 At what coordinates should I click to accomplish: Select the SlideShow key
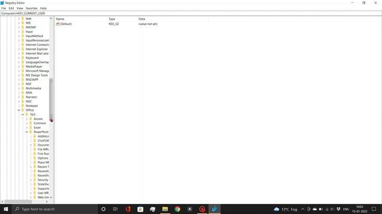[x=43, y=184]
